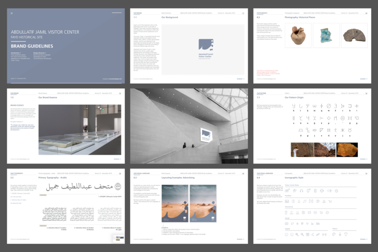378x252 pixels.
Task: Select the museum display case photo
Action: (79, 130)
